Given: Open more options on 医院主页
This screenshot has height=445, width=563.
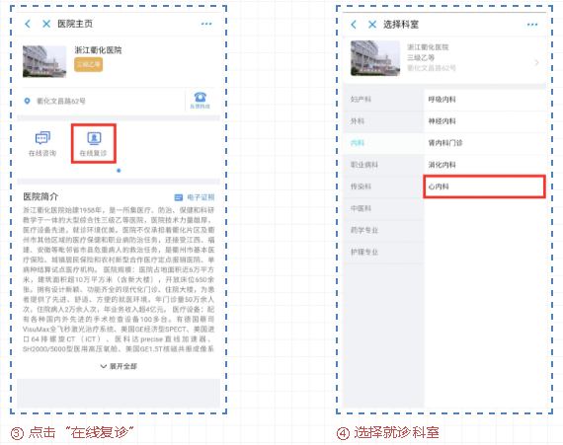Looking at the screenshot, I should click(206, 24).
